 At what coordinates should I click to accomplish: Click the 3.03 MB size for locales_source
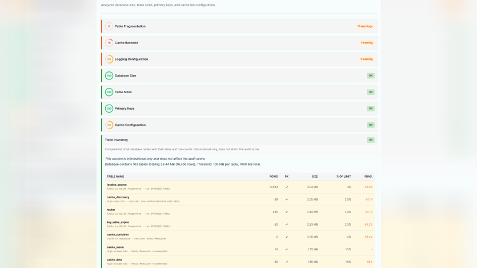coord(312,187)
